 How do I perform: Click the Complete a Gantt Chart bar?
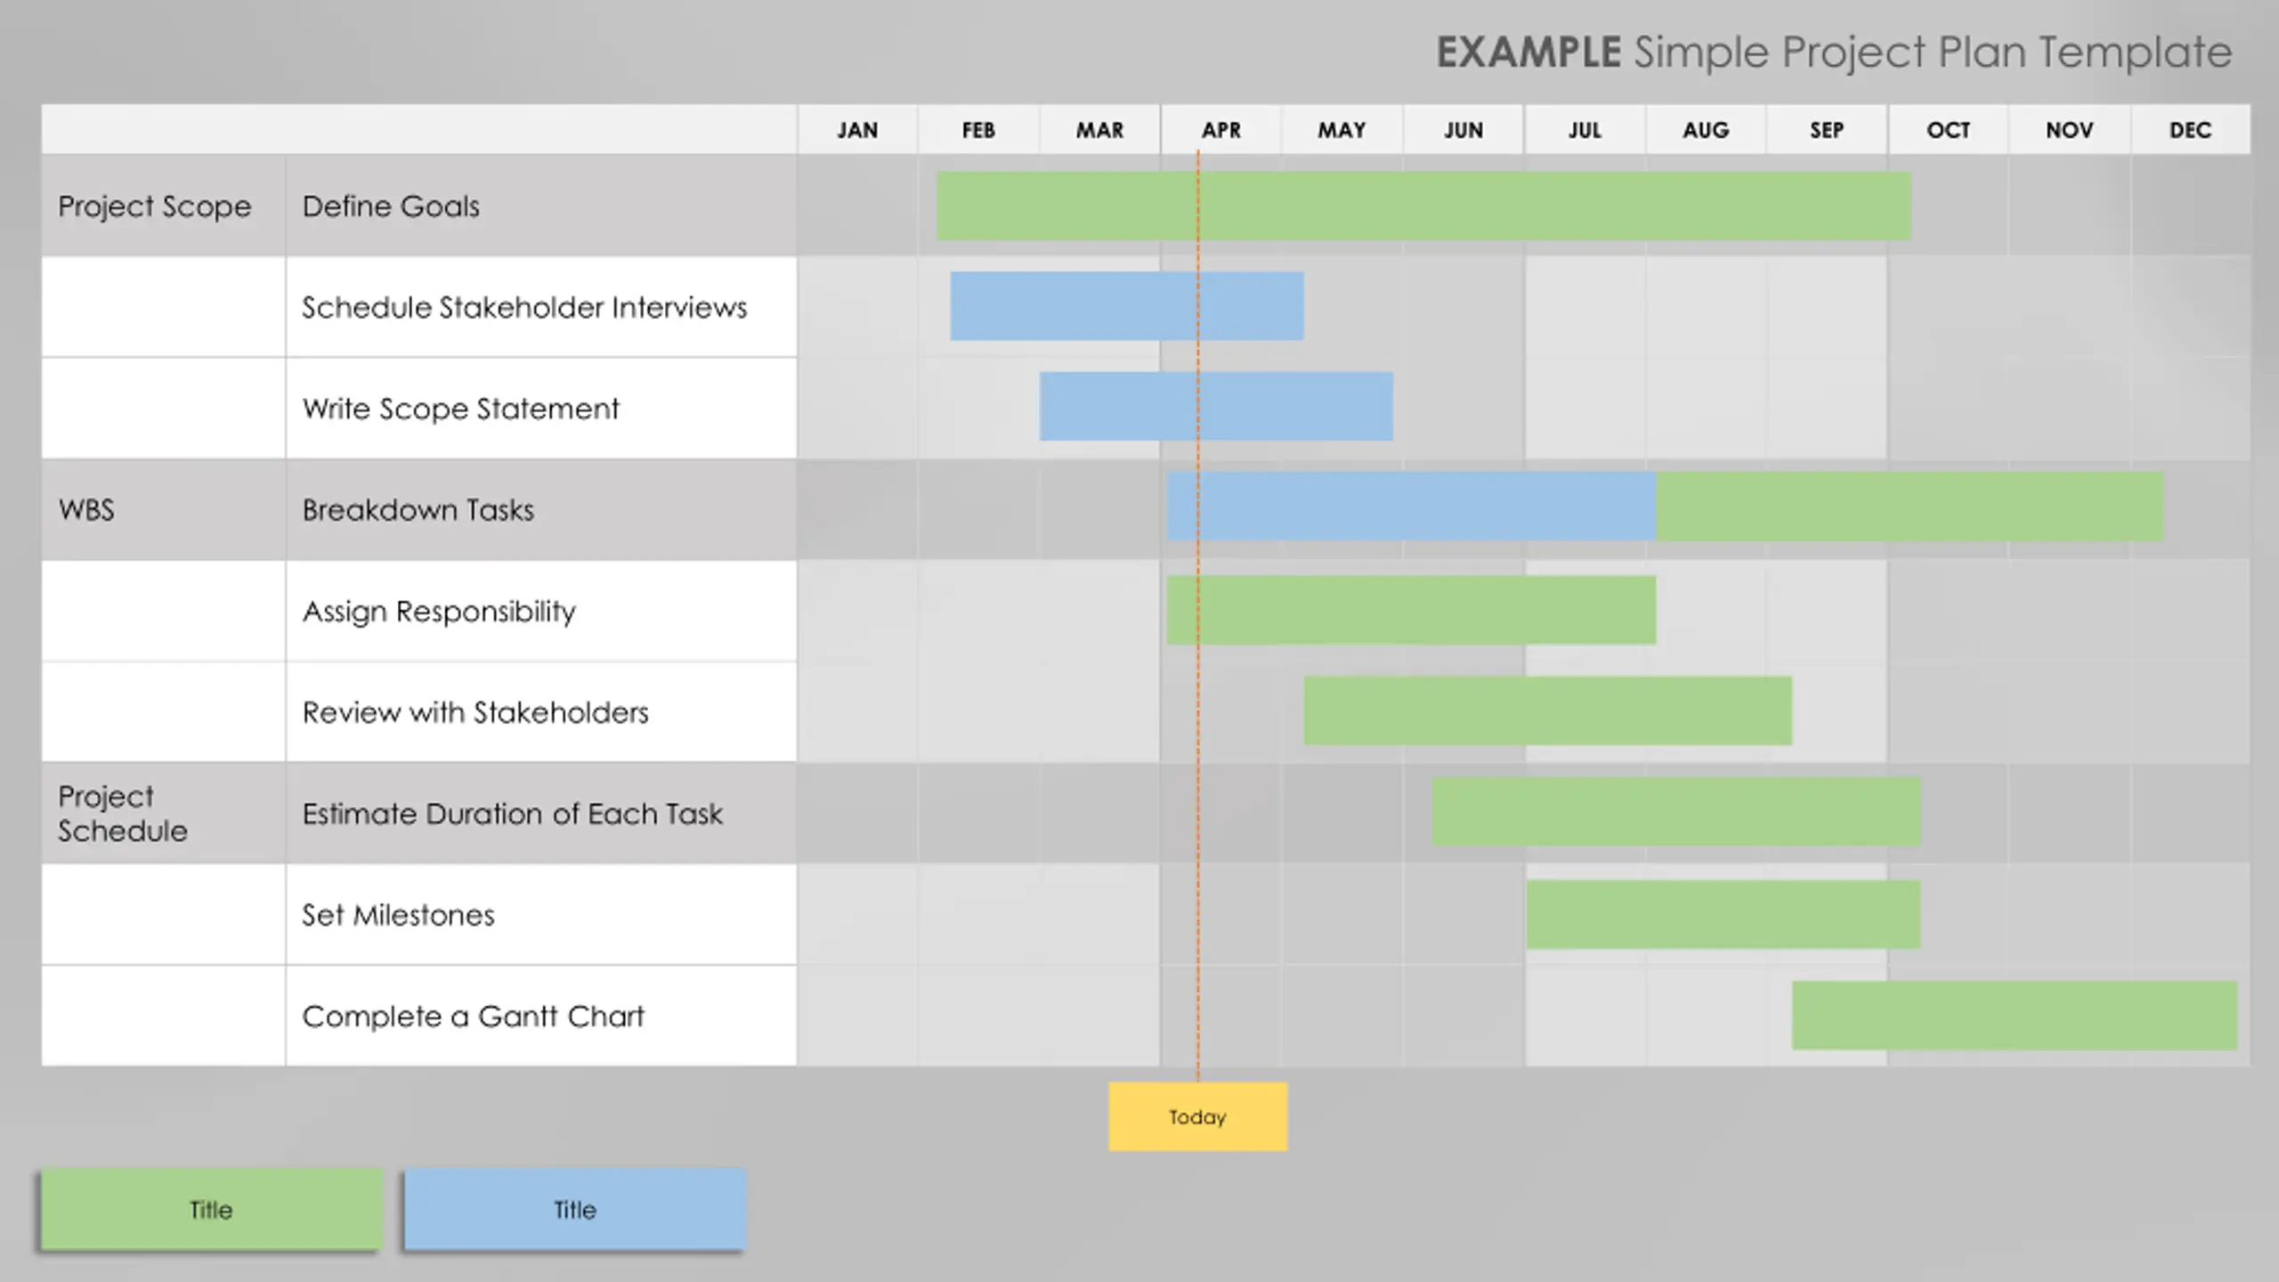pos(2015,1016)
